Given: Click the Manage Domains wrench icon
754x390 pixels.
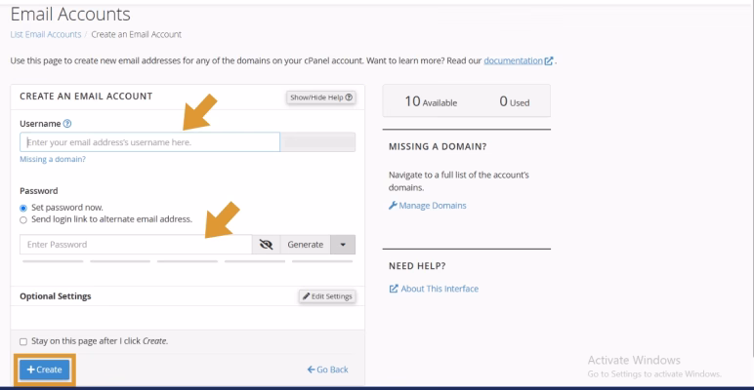Looking at the screenshot, I should click(x=393, y=206).
